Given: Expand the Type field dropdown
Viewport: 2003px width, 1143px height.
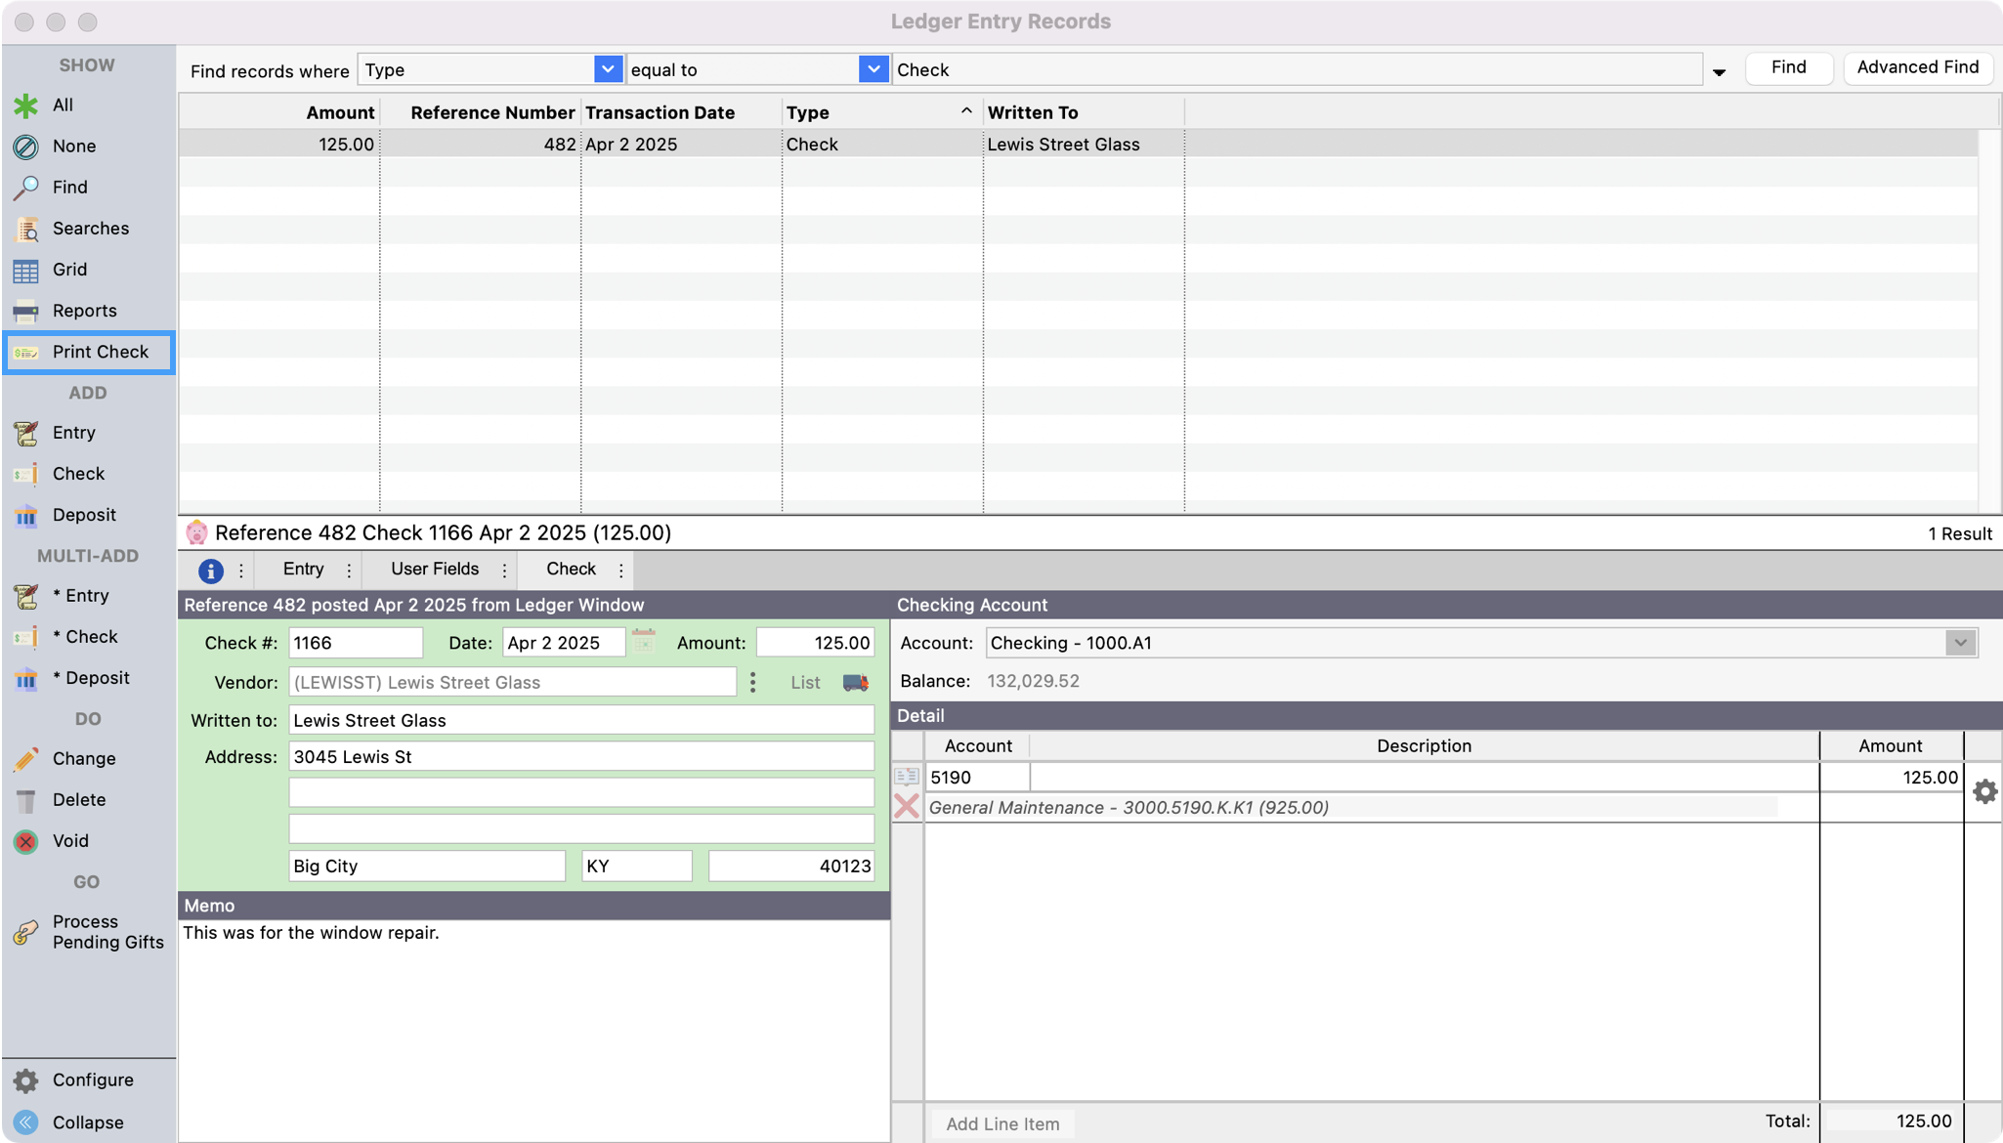Looking at the screenshot, I should click(607, 69).
